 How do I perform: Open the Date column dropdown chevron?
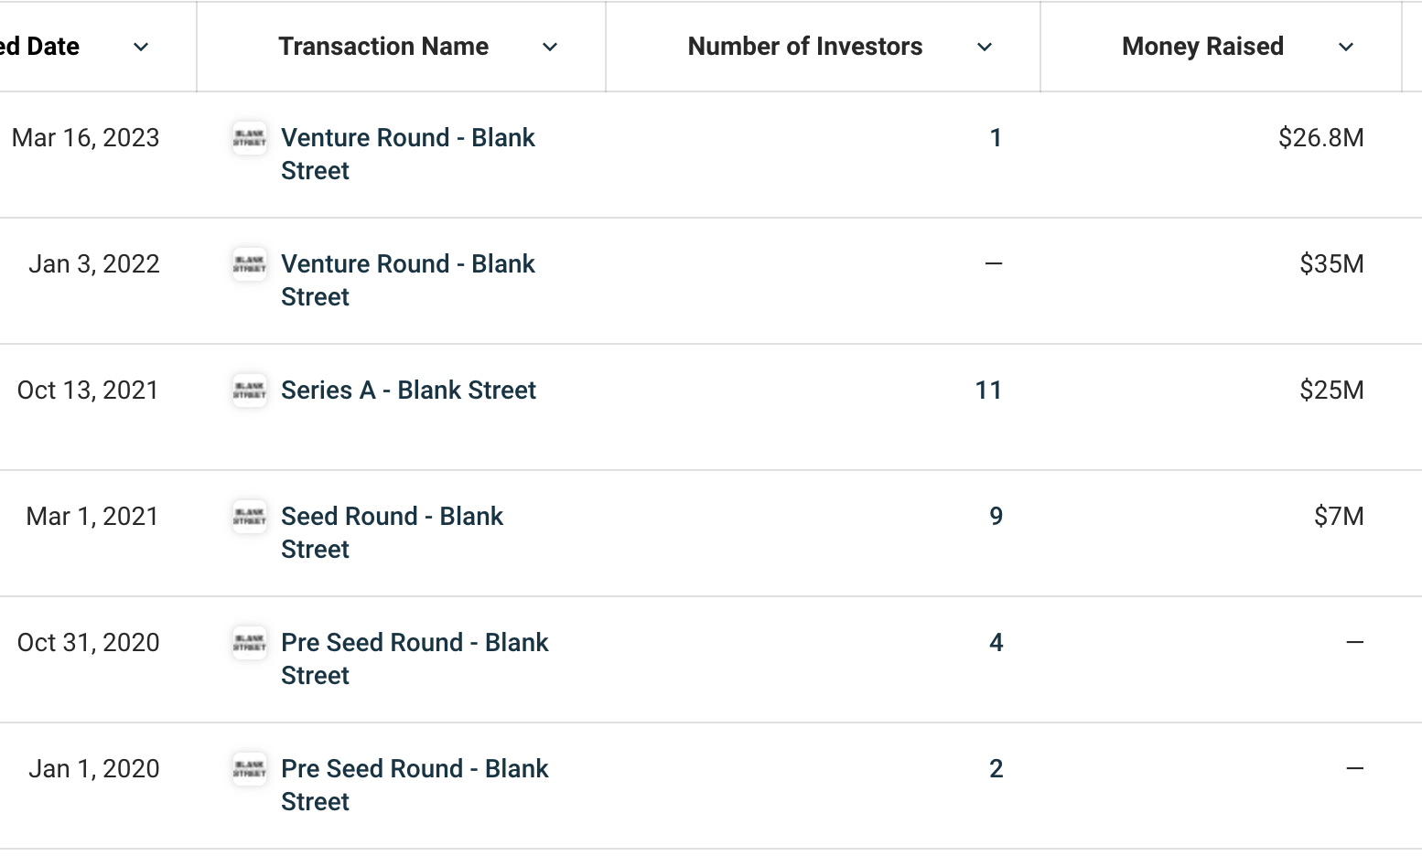141,48
